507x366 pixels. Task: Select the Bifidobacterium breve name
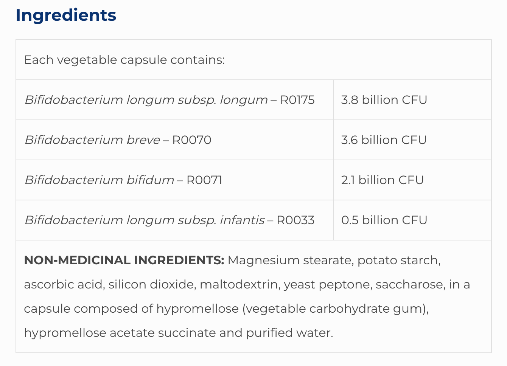pyautogui.click(x=92, y=140)
